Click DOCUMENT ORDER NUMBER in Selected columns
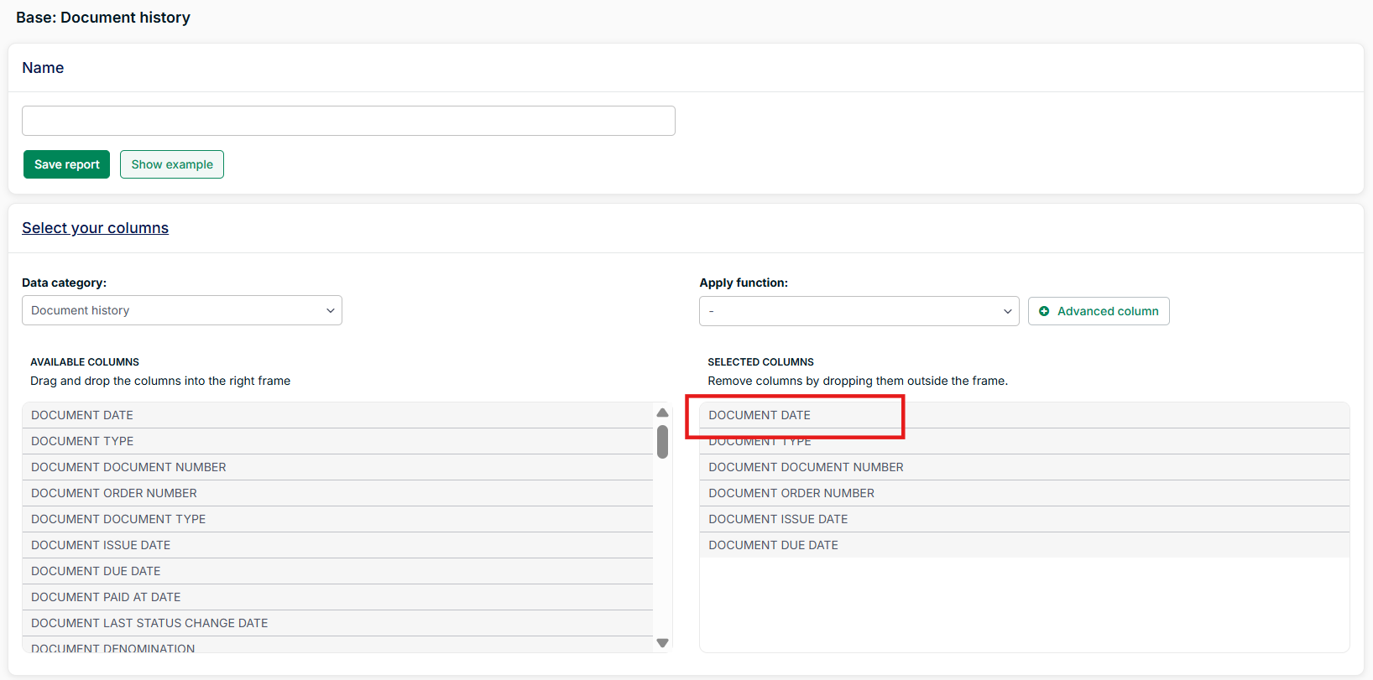This screenshot has height=680, width=1373. (x=791, y=493)
